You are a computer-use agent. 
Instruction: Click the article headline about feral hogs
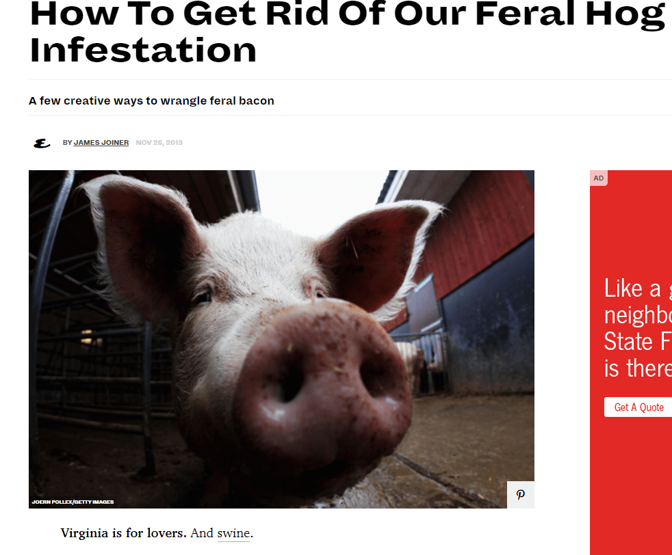347,32
